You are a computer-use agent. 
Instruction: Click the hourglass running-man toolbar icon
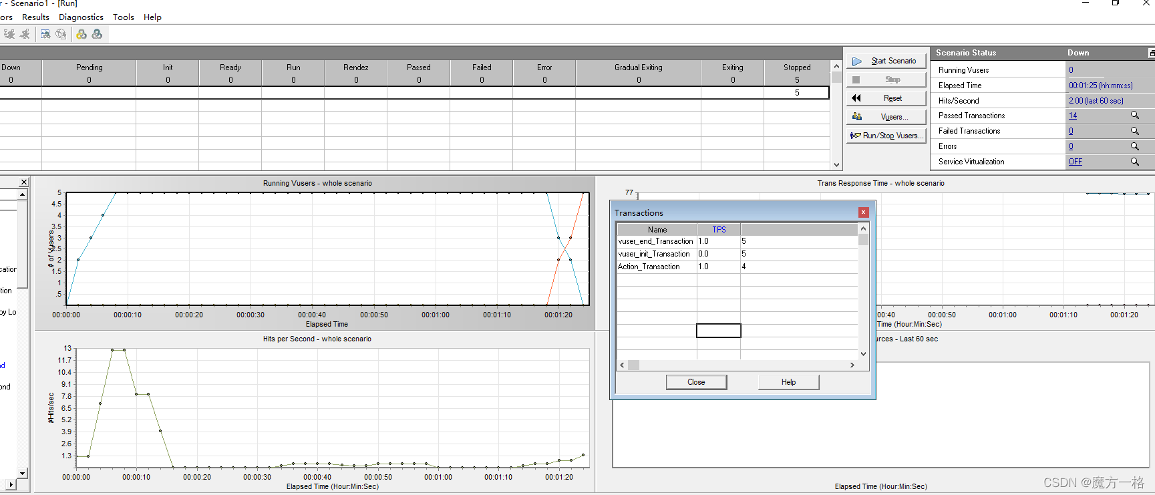coord(9,34)
